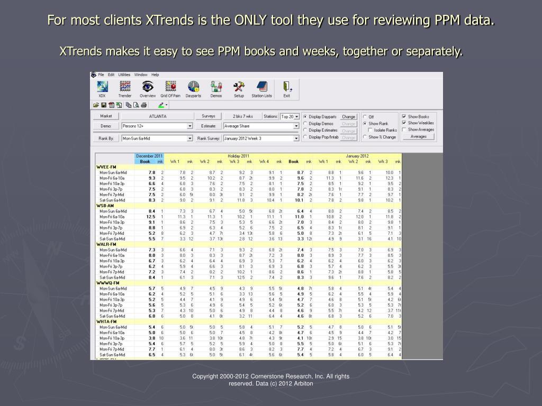
Task: Select the WALR-FM station row
Action: coord(248,244)
